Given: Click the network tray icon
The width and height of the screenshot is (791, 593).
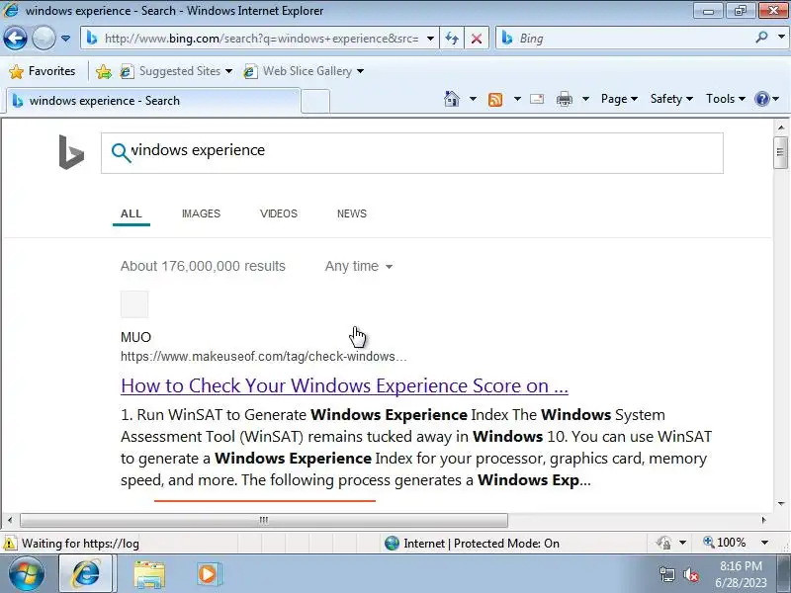Looking at the screenshot, I should 666,574.
